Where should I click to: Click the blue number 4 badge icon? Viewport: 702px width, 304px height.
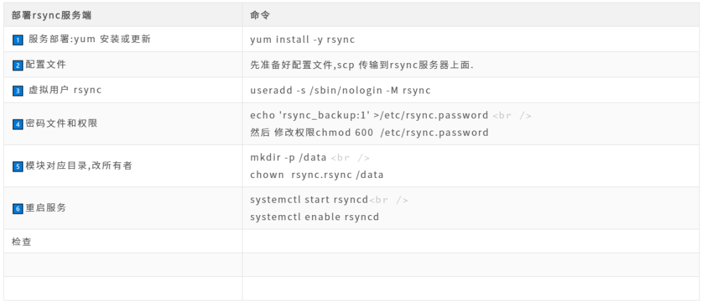18,123
